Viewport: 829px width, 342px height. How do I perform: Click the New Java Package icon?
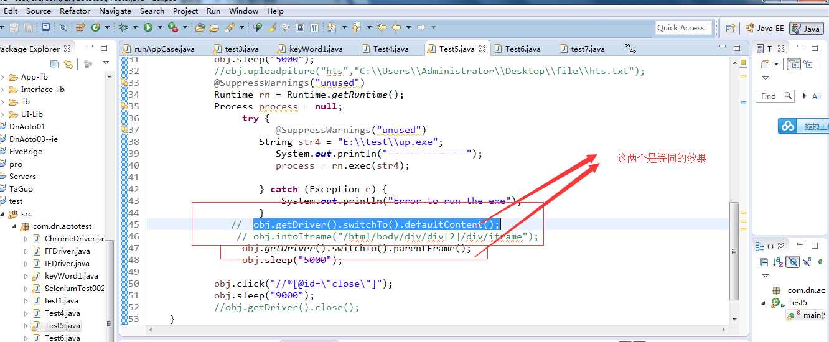point(80,27)
